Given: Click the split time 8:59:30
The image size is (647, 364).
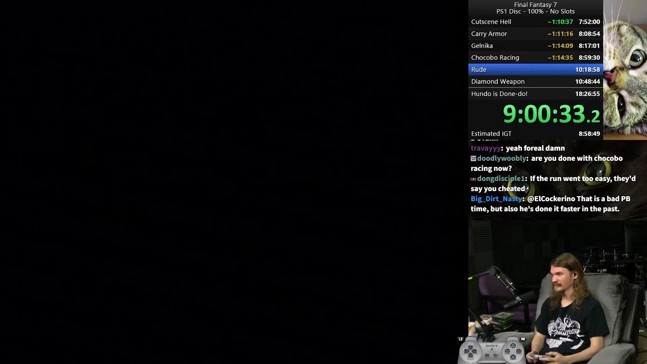Looking at the screenshot, I should (589, 58).
